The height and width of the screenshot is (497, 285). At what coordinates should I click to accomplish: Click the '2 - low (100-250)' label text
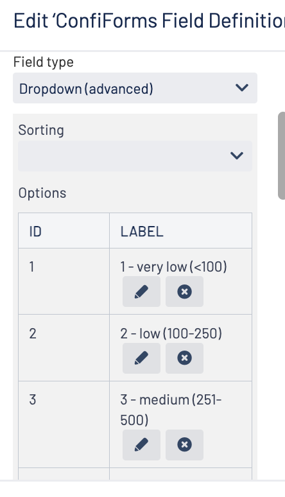171,333
